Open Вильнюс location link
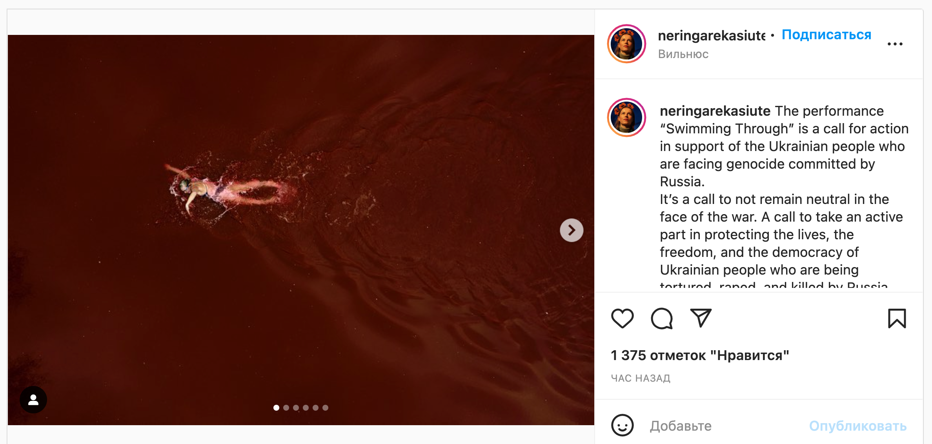The width and height of the screenshot is (932, 444). pyautogui.click(x=683, y=54)
